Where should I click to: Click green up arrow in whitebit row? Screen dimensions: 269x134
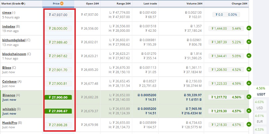pos(249,111)
